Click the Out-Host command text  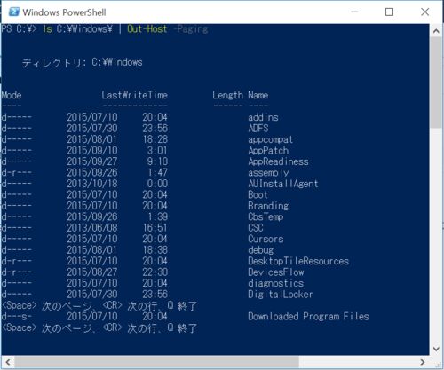pyautogui.click(x=147, y=29)
